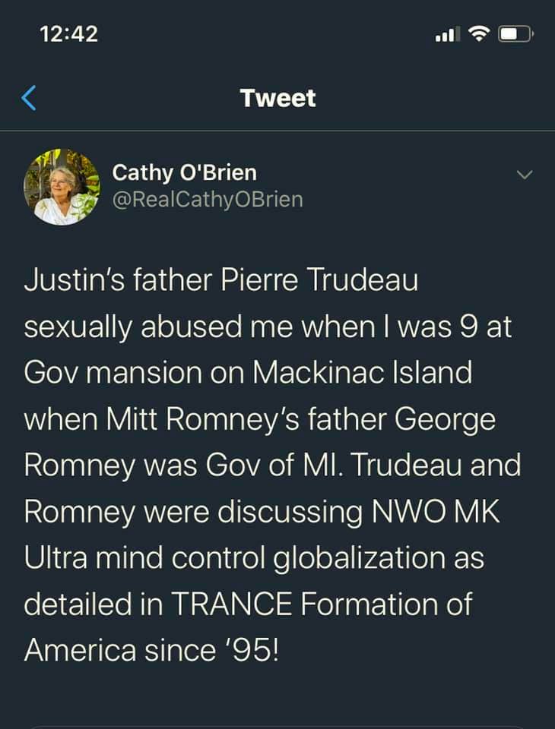The height and width of the screenshot is (729, 555).
Task: Tap "America since '95!" line of tweet
Action: click(x=152, y=651)
